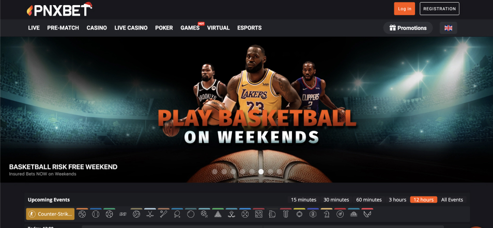Filter upcoming events to 3 hours

[397, 200]
